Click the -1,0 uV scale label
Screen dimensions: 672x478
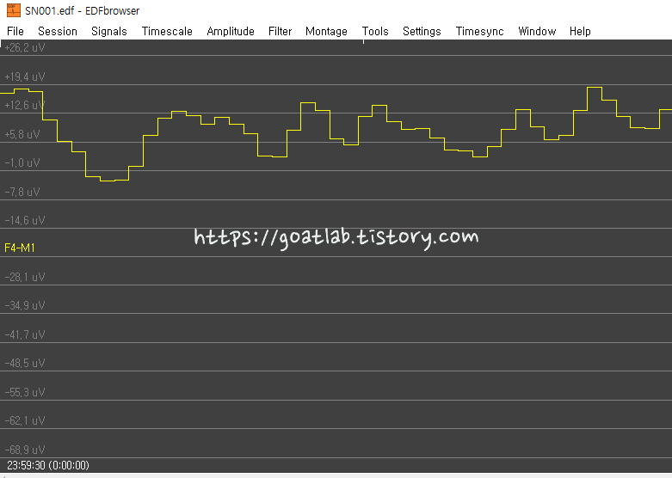(x=22, y=162)
